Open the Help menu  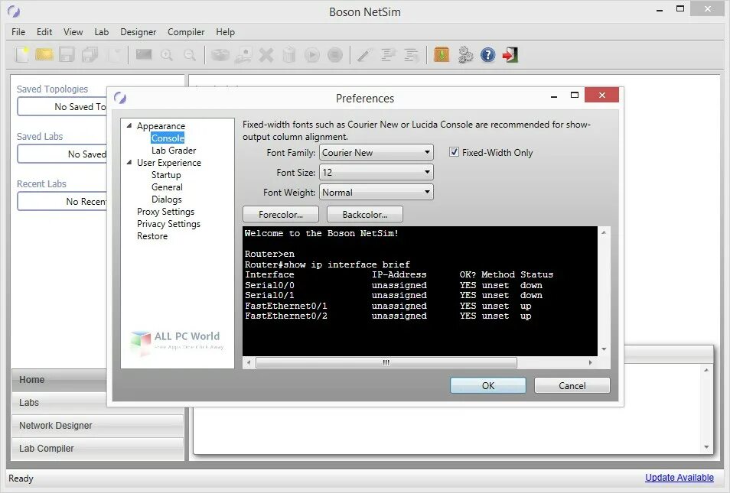pos(225,31)
